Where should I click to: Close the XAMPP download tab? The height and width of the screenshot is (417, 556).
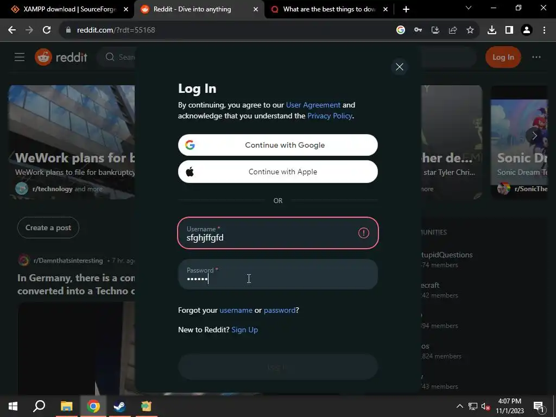pyautogui.click(x=126, y=9)
